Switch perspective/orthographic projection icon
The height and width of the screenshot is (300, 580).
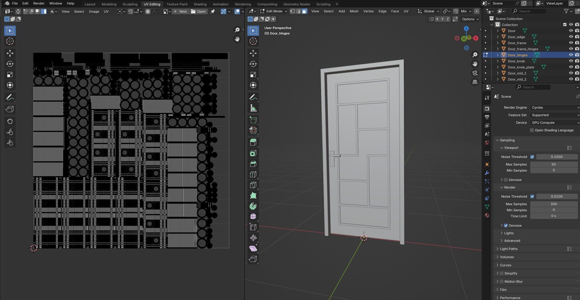[475, 82]
